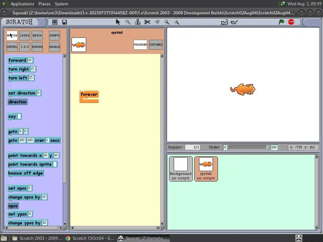Open the Sensing blocks category

click(37, 47)
